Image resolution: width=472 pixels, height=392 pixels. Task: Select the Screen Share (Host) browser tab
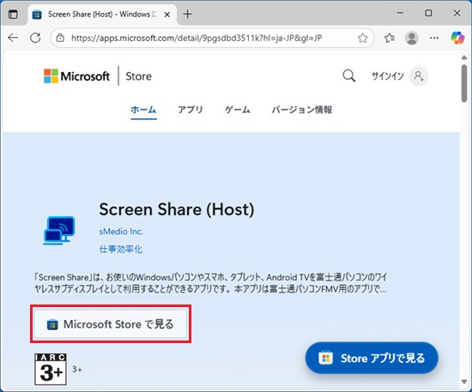[102, 14]
